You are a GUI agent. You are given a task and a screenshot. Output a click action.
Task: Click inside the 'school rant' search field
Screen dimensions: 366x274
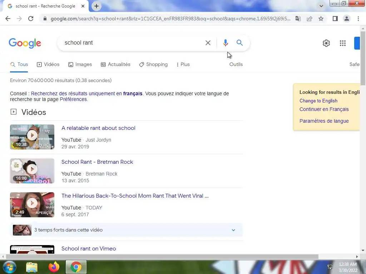131,43
